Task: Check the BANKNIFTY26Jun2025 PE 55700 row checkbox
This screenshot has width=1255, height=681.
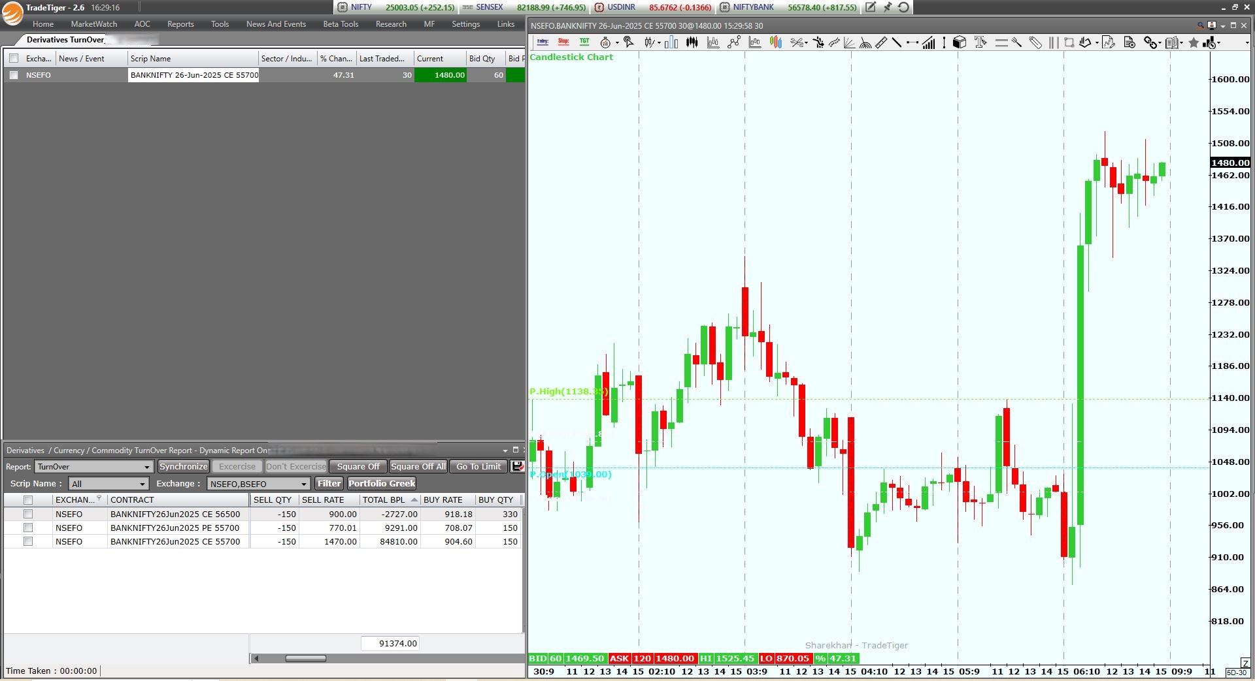Action: pyautogui.click(x=28, y=528)
